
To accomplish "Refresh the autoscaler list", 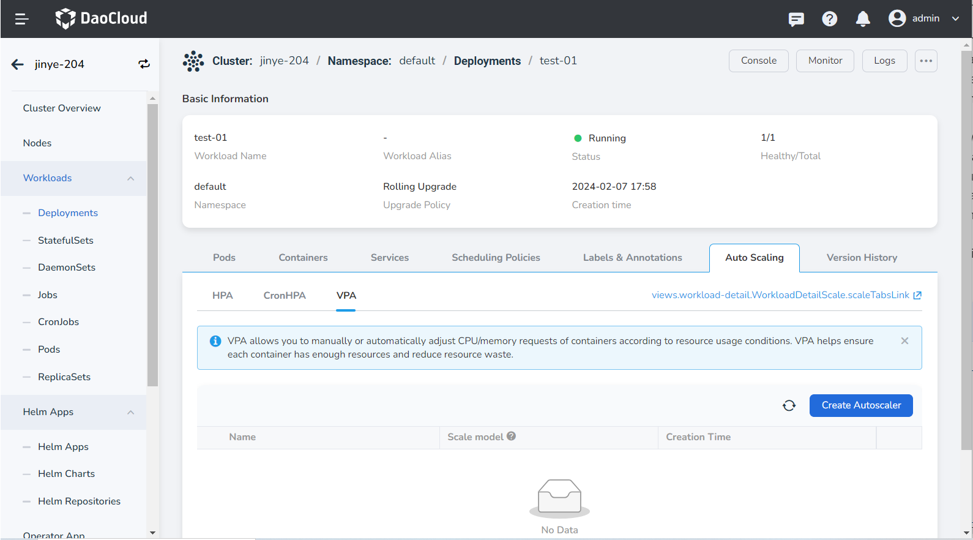I will point(789,405).
